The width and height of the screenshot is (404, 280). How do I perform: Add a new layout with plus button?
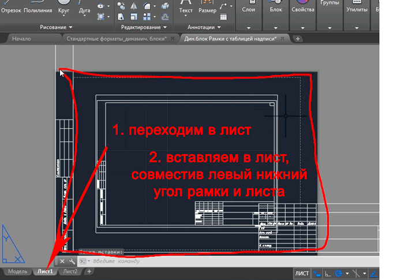tap(89, 271)
